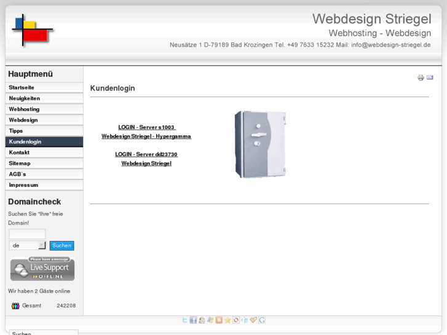
Task: Click the Hauptmenü heading
Action: point(31,74)
